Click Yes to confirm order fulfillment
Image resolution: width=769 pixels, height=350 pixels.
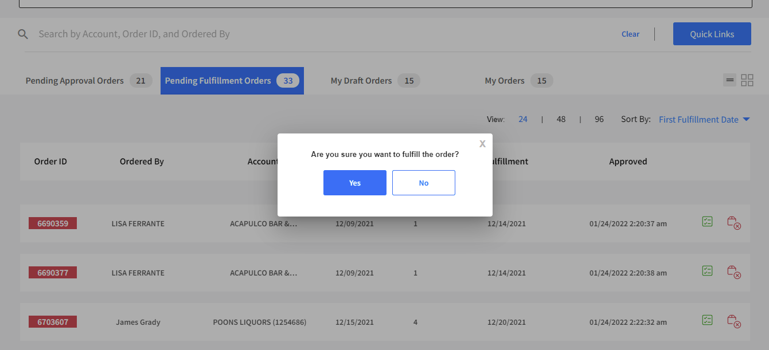pos(354,182)
